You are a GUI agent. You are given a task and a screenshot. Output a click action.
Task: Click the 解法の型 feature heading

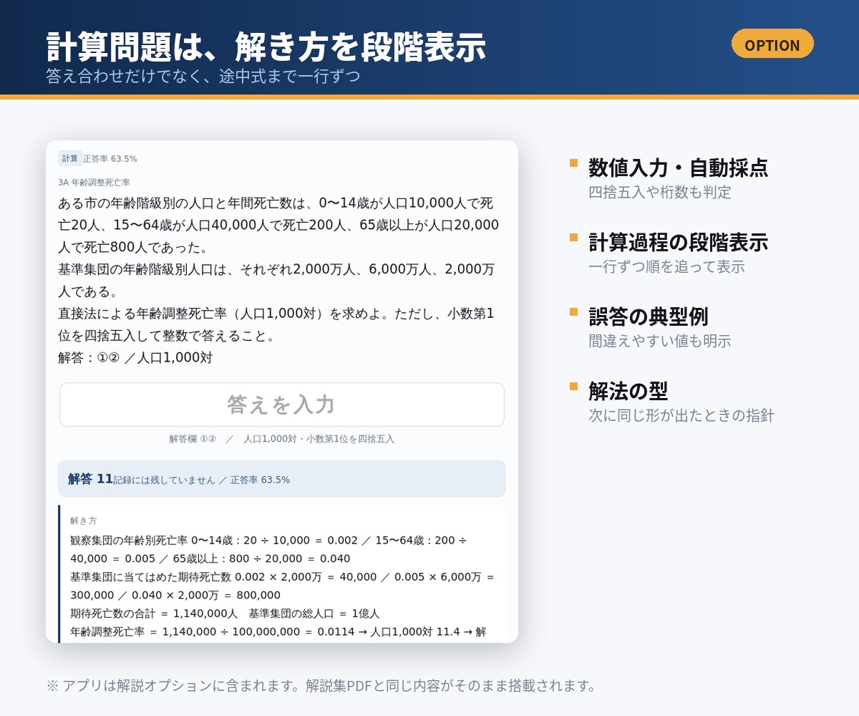point(629,391)
